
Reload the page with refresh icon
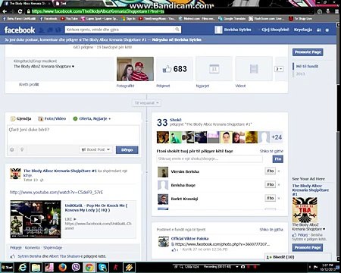[20, 11]
